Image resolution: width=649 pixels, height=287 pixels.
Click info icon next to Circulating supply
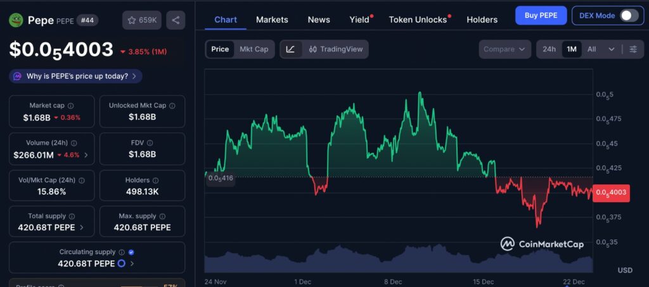click(x=122, y=252)
